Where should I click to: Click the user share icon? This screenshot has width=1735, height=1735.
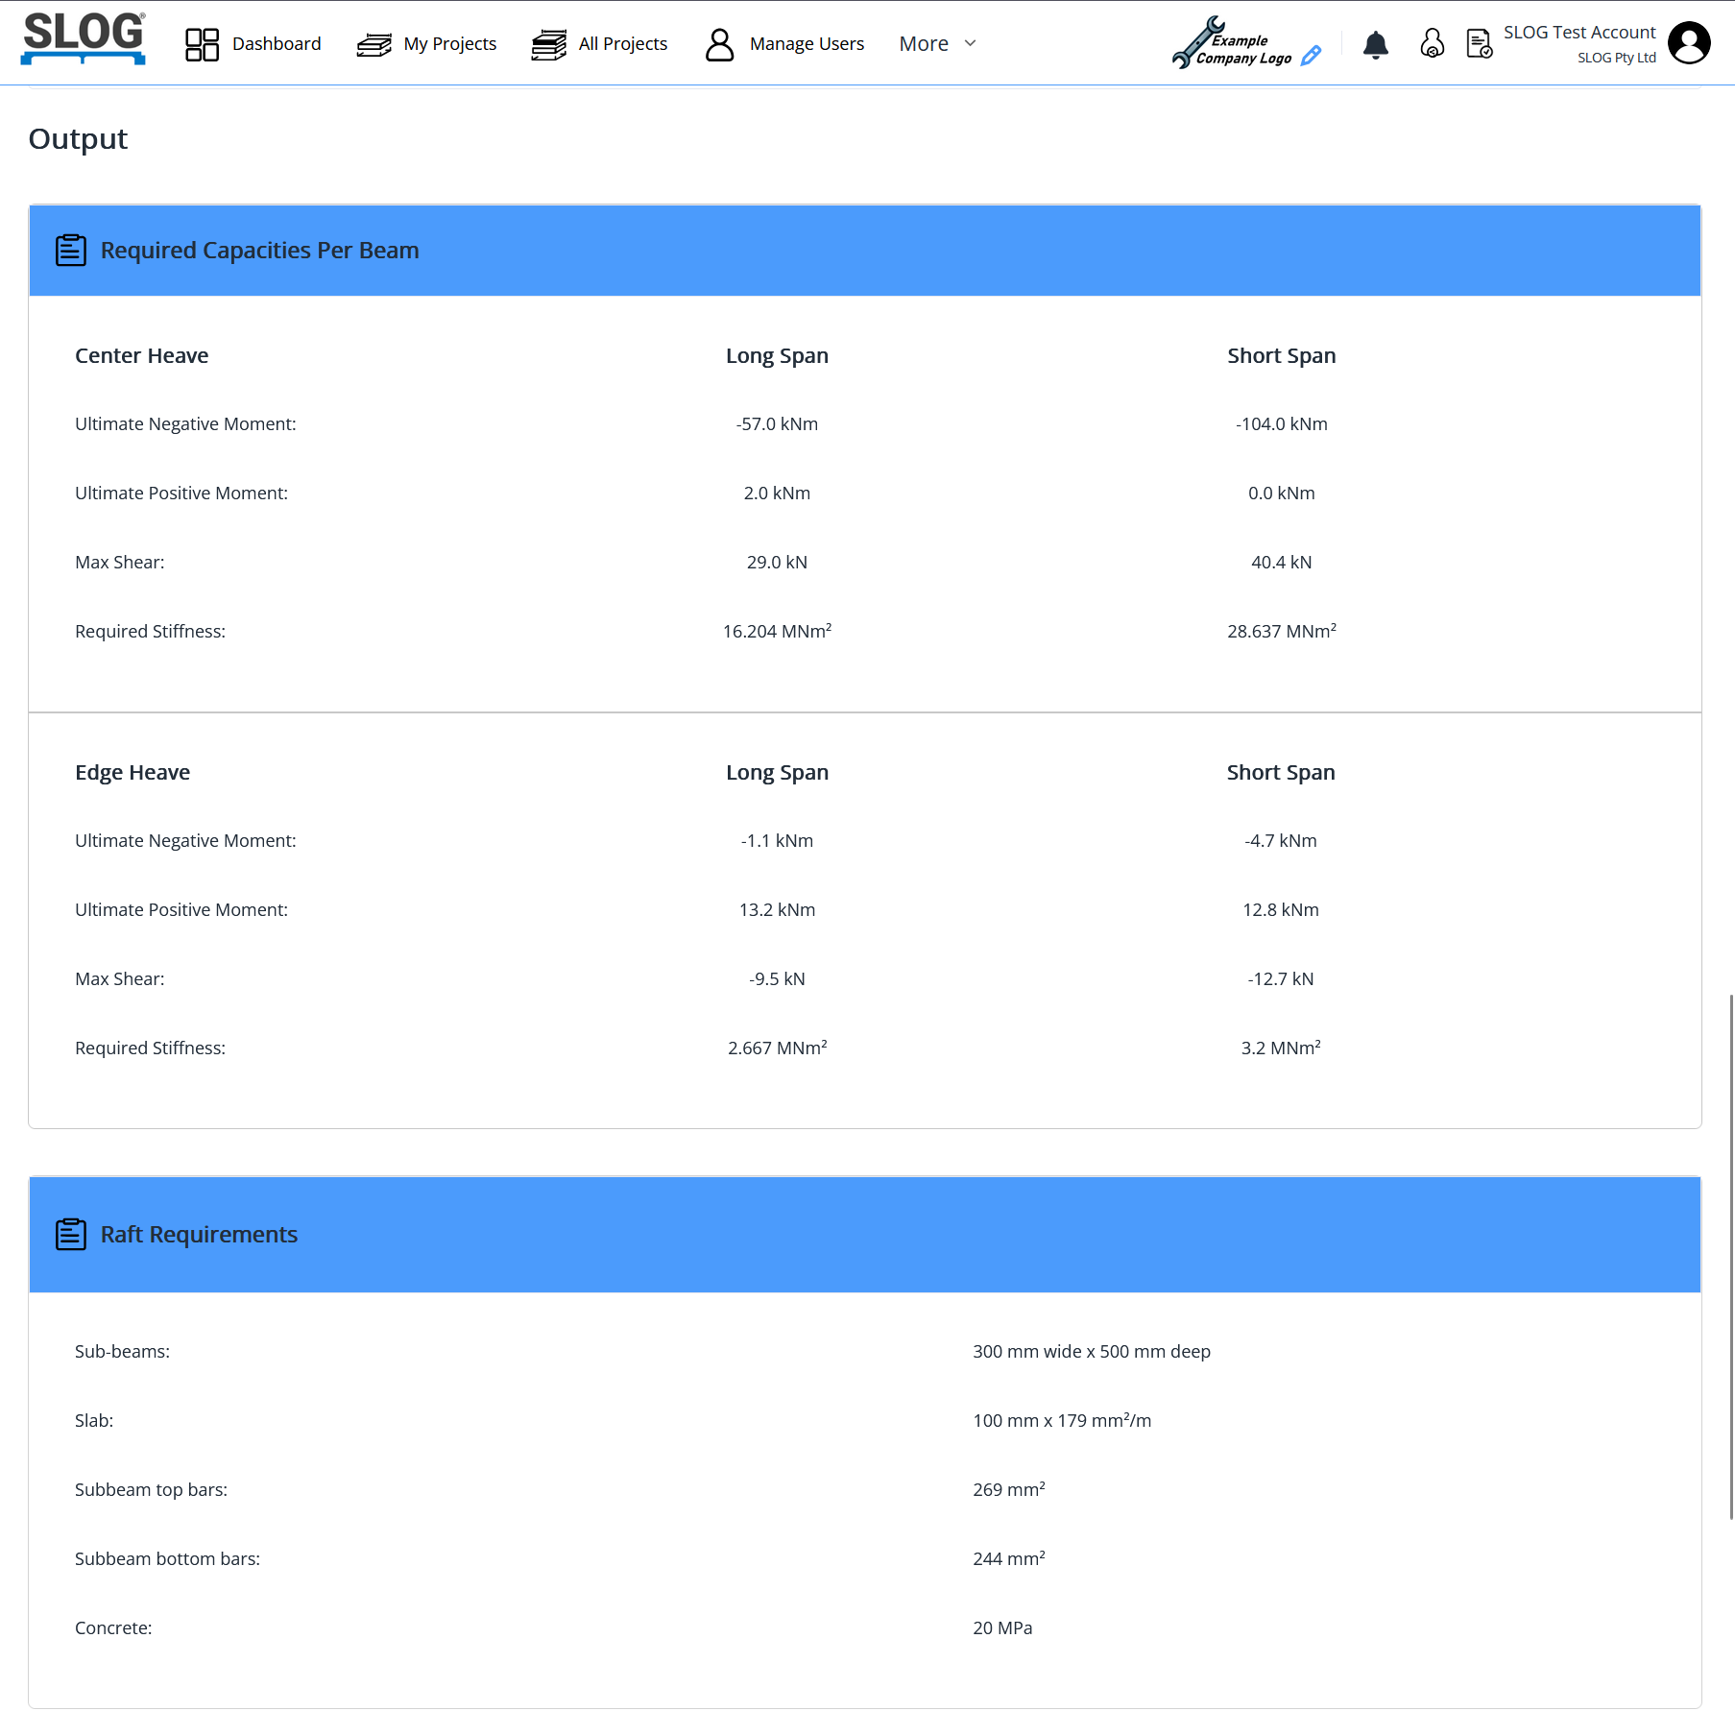[x=1432, y=44]
